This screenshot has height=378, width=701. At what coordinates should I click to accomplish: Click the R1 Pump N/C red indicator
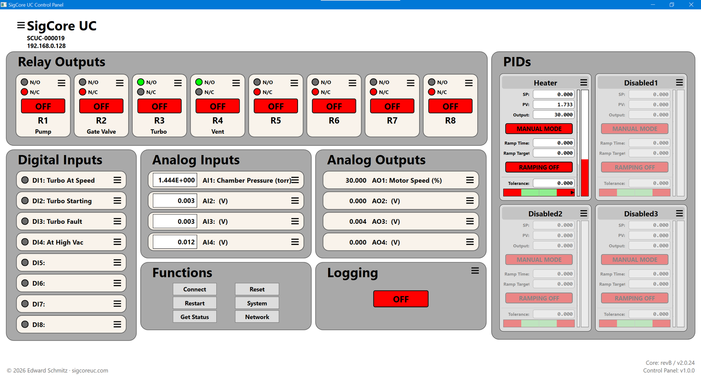[25, 92]
